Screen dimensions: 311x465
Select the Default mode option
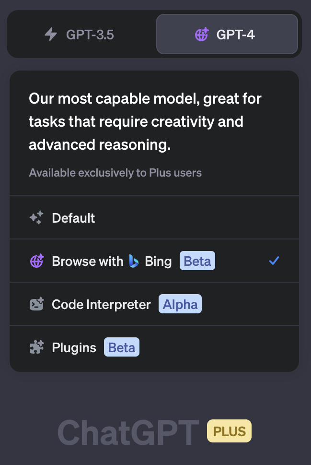[73, 217]
